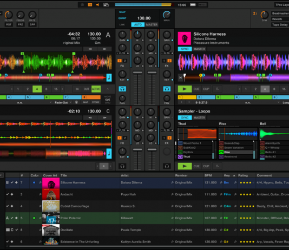Click Deck A letter to open deck menu
Viewport: 289px width, 250px height.
click(x=108, y=35)
